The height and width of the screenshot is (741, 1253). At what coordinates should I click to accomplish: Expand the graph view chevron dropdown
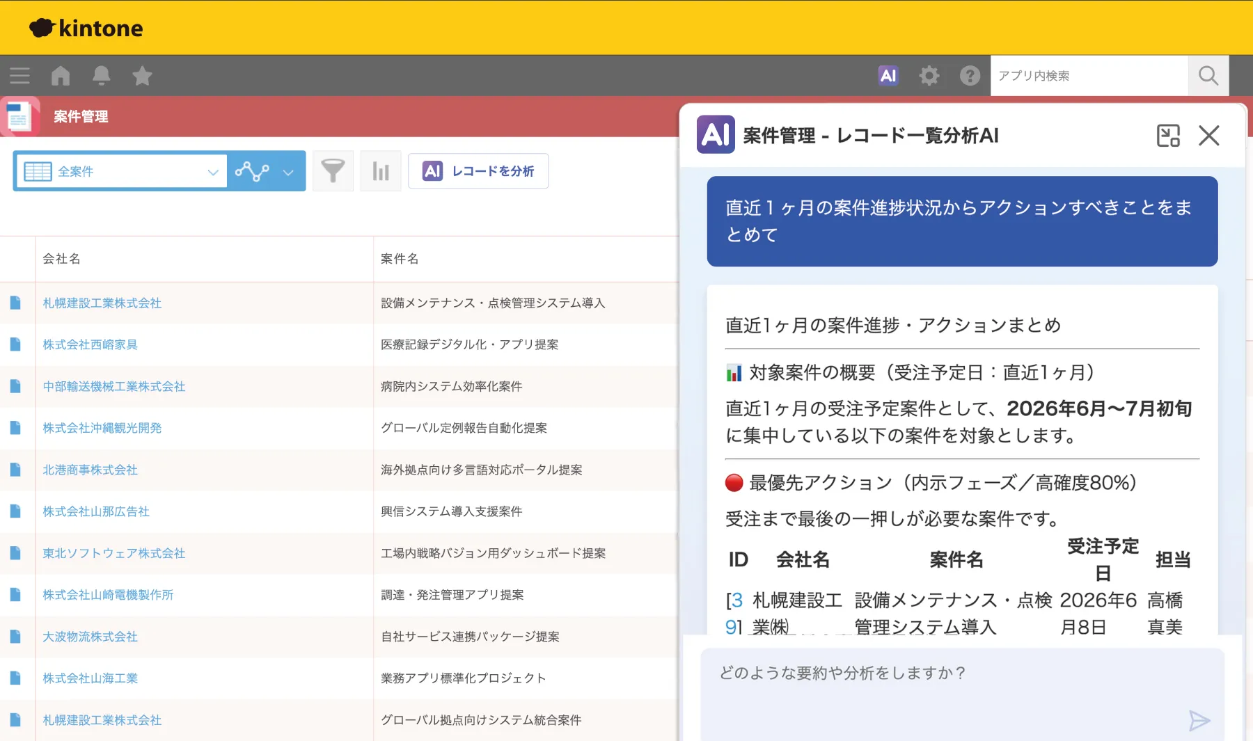pos(288,172)
